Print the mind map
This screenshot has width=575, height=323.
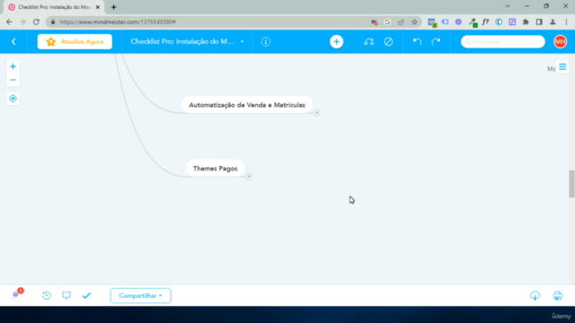click(x=557, y=295)
